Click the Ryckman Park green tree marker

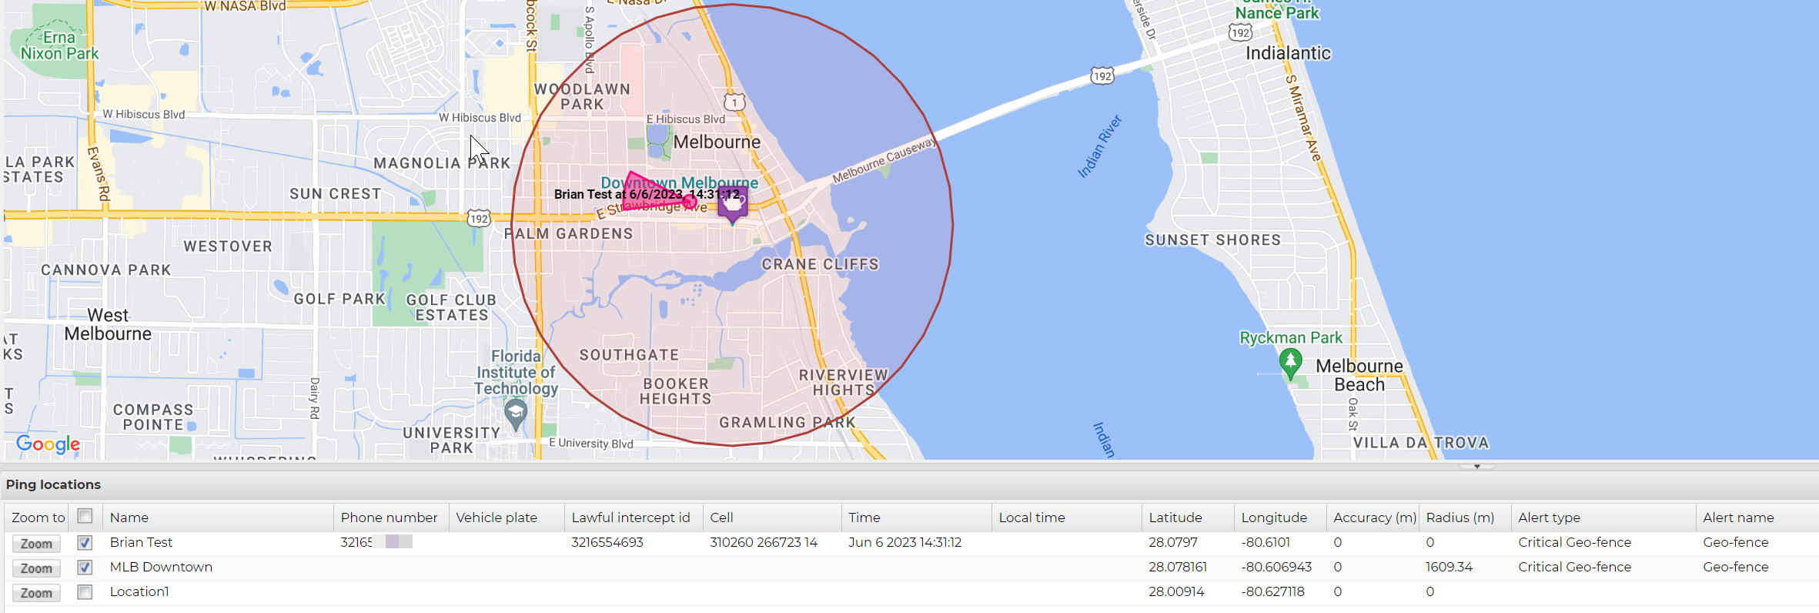coord(1290,361)
